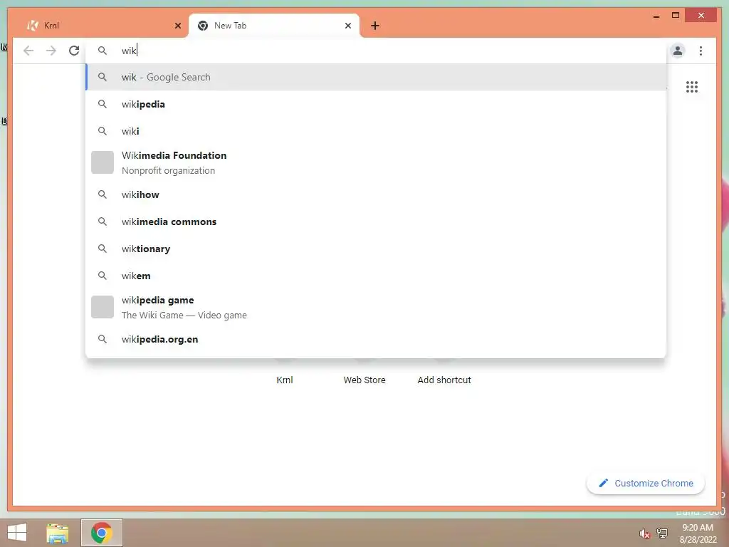Close the Krnl tab
This screenshot has height=547, width=729.
coord(177,26)
